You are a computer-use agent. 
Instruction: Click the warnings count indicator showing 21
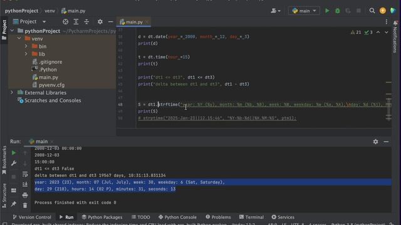[x=356, y=32]
